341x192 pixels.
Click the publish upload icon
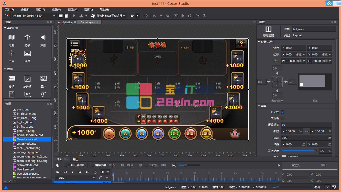point(81,16)
